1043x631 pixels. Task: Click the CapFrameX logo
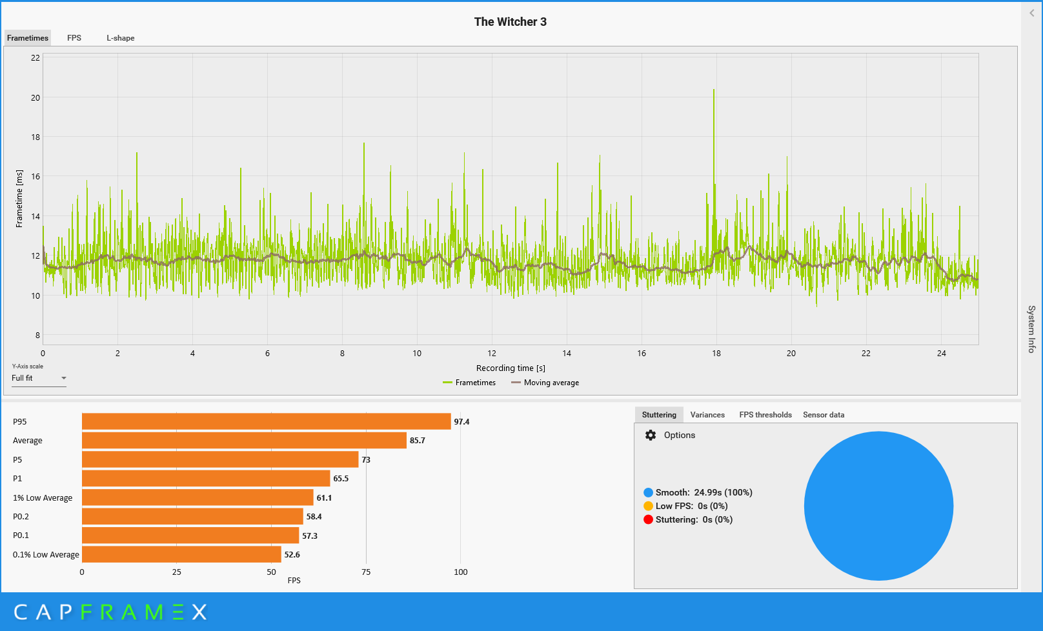[110, 612]
